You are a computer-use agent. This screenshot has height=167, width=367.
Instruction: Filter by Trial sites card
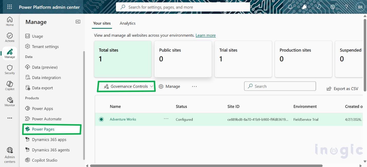coord(243,59)
